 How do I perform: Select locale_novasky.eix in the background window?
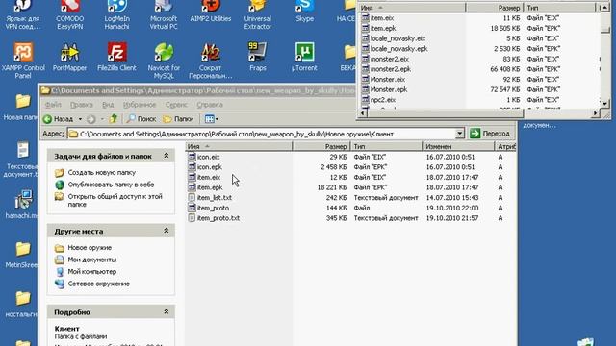point(398,38)
